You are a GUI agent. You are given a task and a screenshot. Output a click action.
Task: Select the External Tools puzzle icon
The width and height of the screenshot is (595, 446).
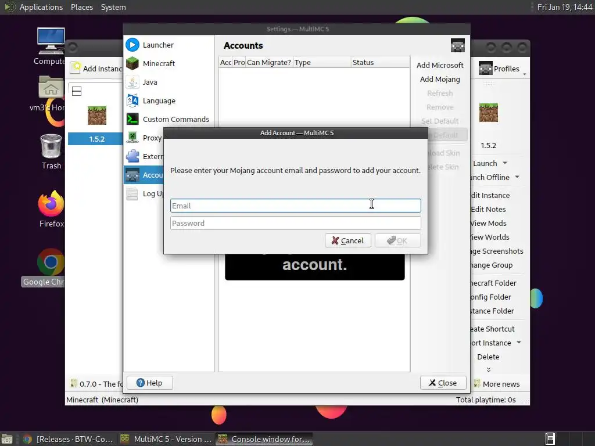pos(132,156)
